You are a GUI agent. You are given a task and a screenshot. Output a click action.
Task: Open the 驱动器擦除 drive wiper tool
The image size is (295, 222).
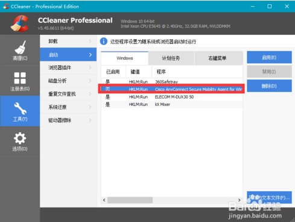68,120
